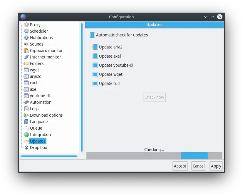243x196 pixels.
Task: Select the Clipboard monitor clipboard icon
Action: pos(26,51)
